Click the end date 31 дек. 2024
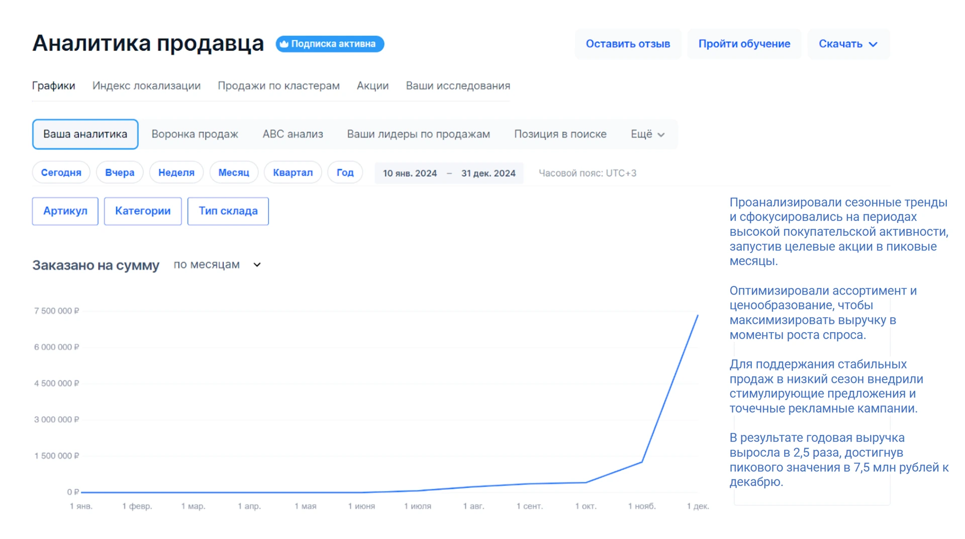 click(488, 173)
